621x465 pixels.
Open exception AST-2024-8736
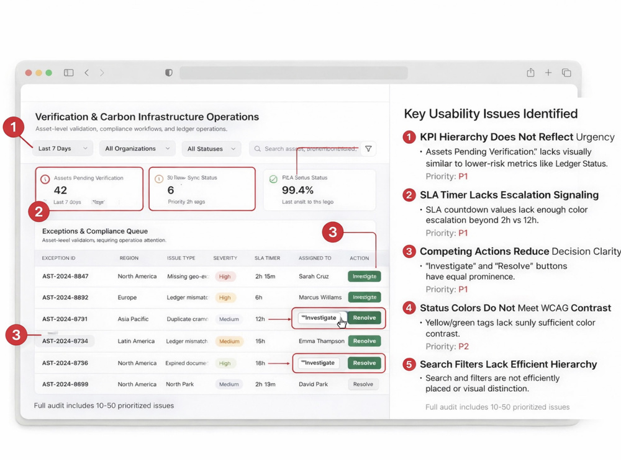(65, 363)
